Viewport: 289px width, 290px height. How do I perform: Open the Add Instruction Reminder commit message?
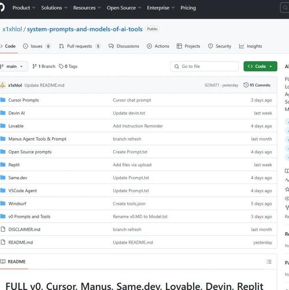click(138, 126)
